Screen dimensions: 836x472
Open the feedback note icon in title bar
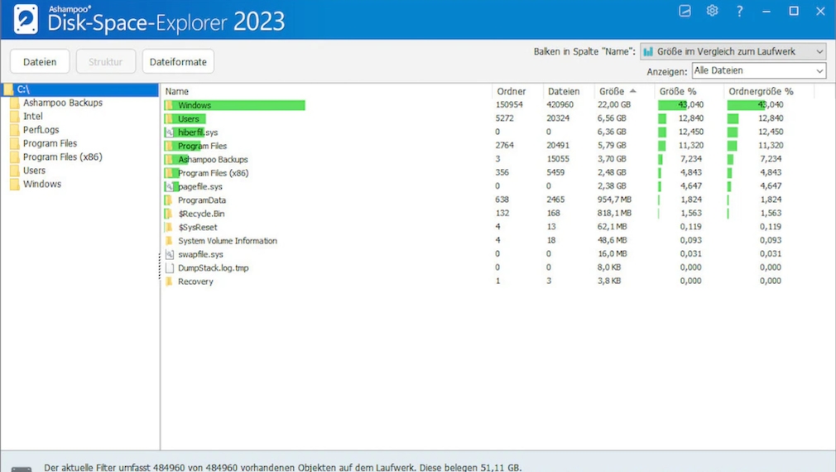[x=685, y=11]
